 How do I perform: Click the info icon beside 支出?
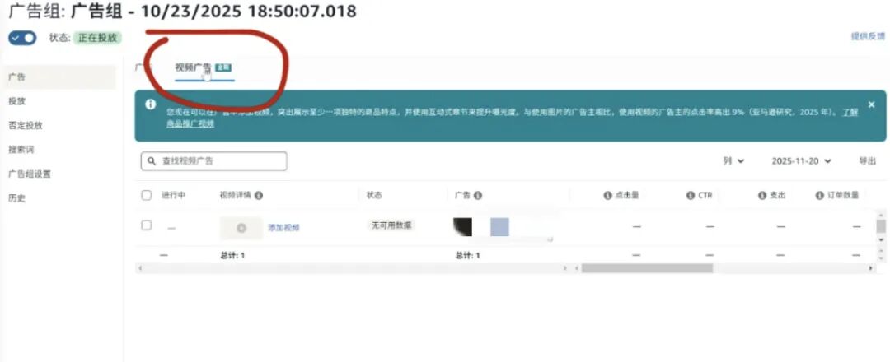click(762, 196)
